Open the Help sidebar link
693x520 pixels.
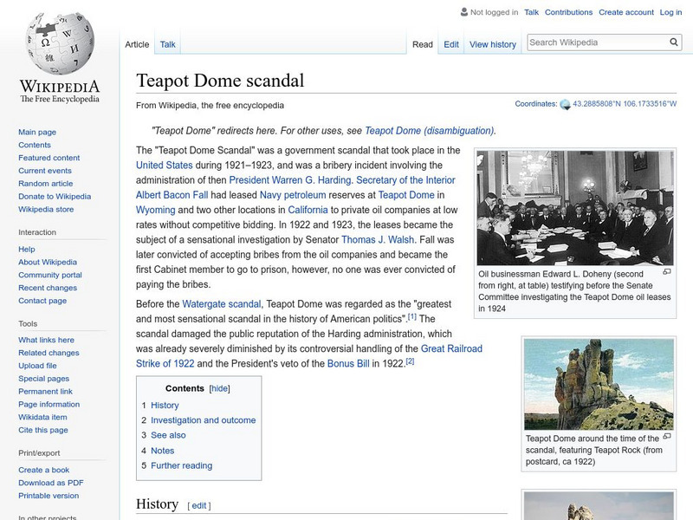click(x=27, y=249)
